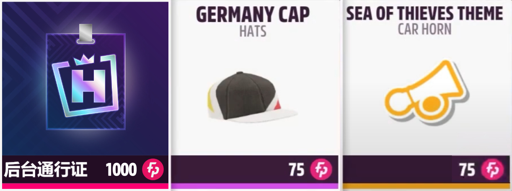512x191 pixels.
Task: Click the purple rarity bar under Germany Cap
Action: (254, 186)
